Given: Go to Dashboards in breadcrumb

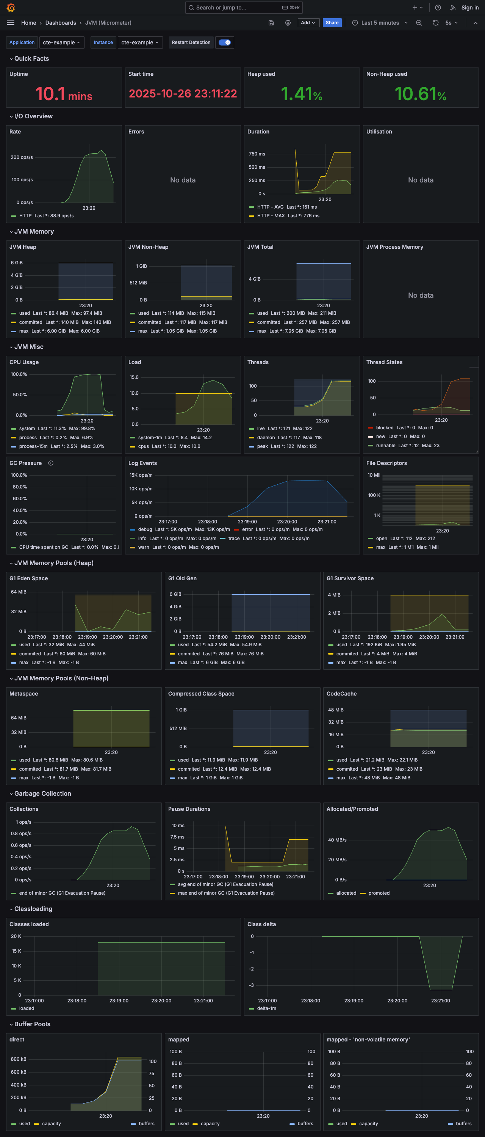Looking at the screenshot, I should (x=60, y=23).
